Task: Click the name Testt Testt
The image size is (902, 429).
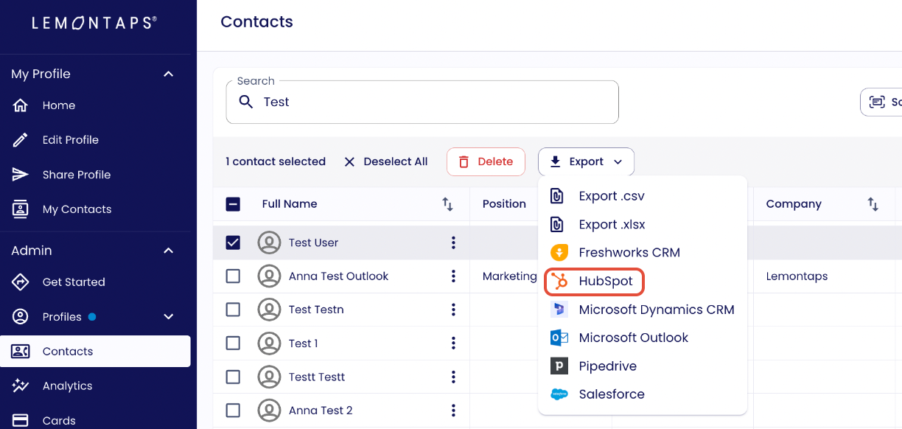Action: 317,377
